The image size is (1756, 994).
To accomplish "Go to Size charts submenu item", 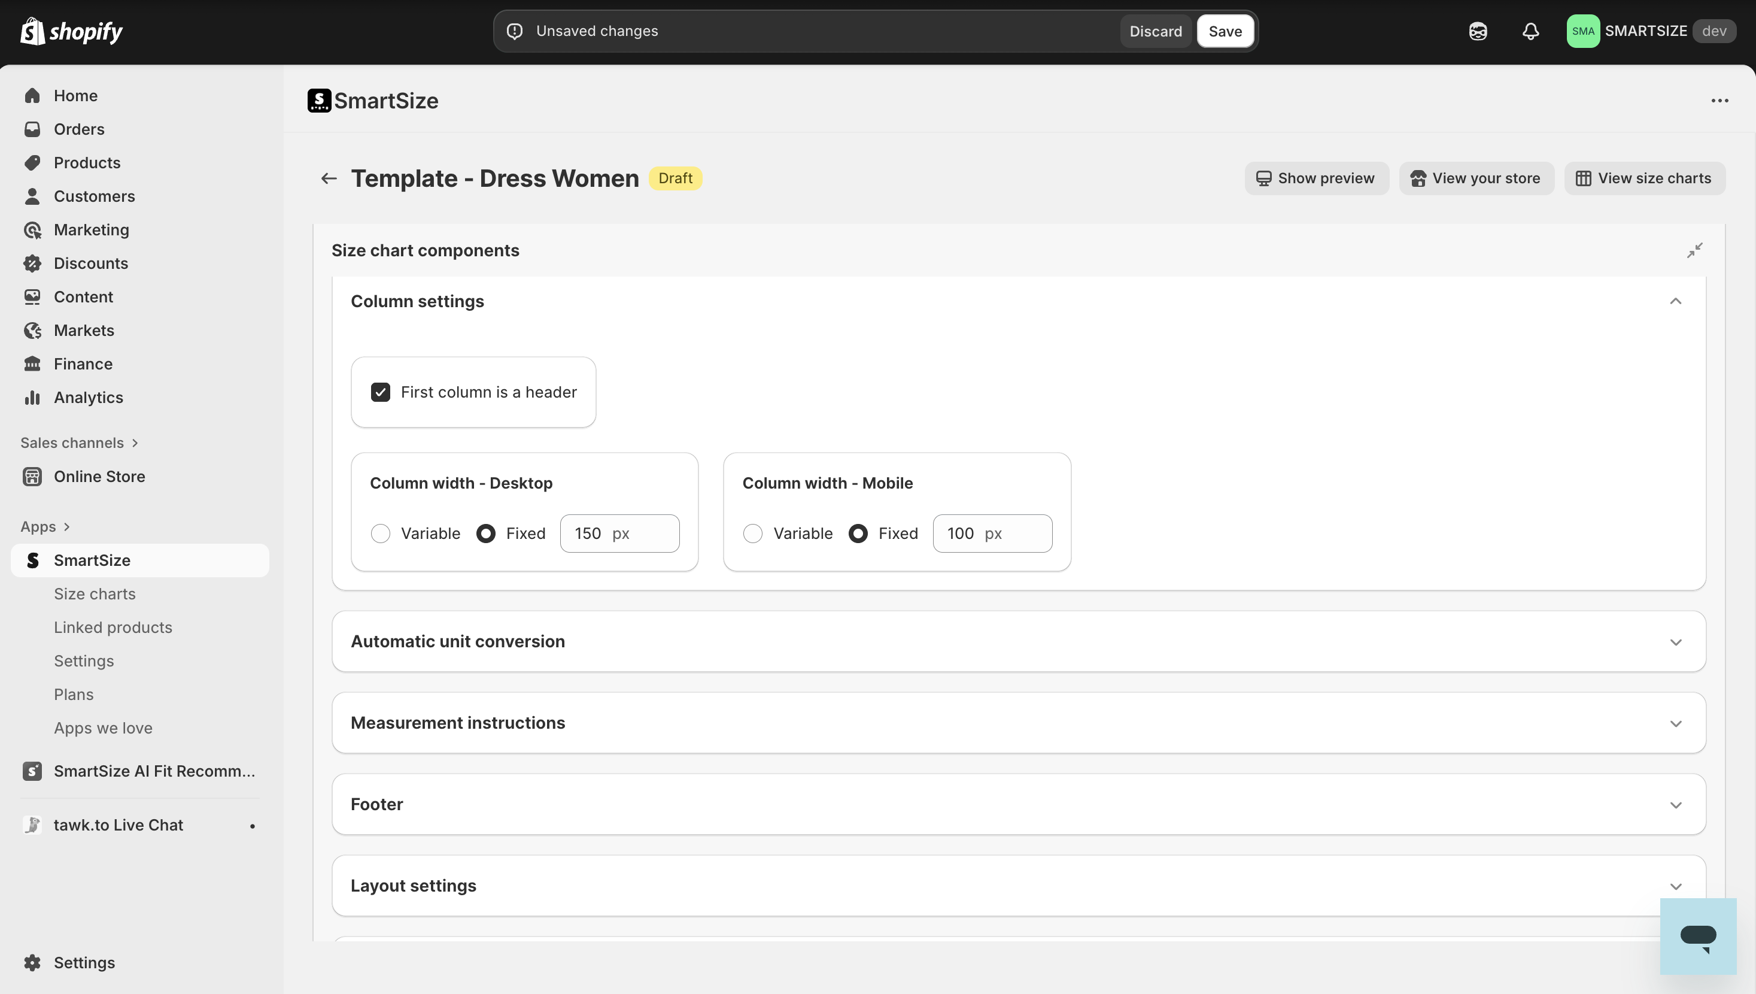I will click(x=95, y=594).
